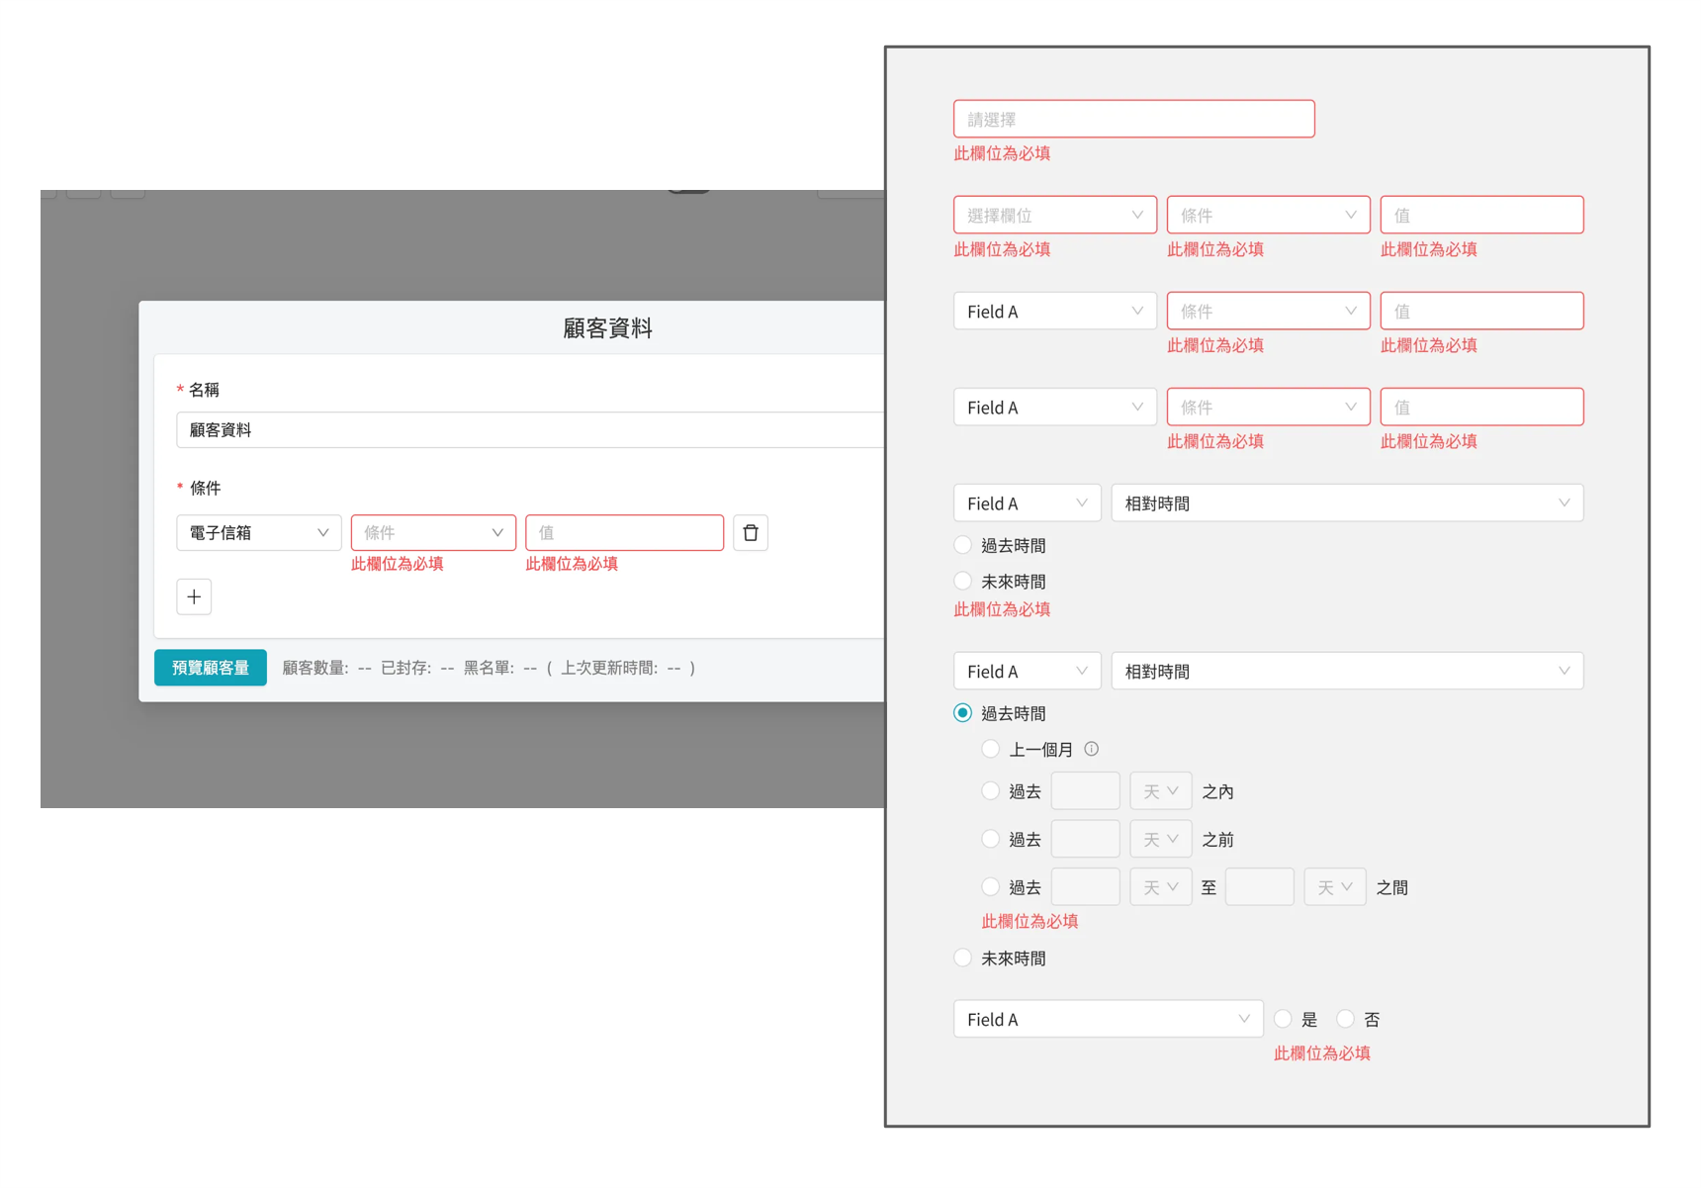This screenshot has width=1701, height=1188.
Task: Choose 否 for the bottom Field A
Action: (1345, 1019)
